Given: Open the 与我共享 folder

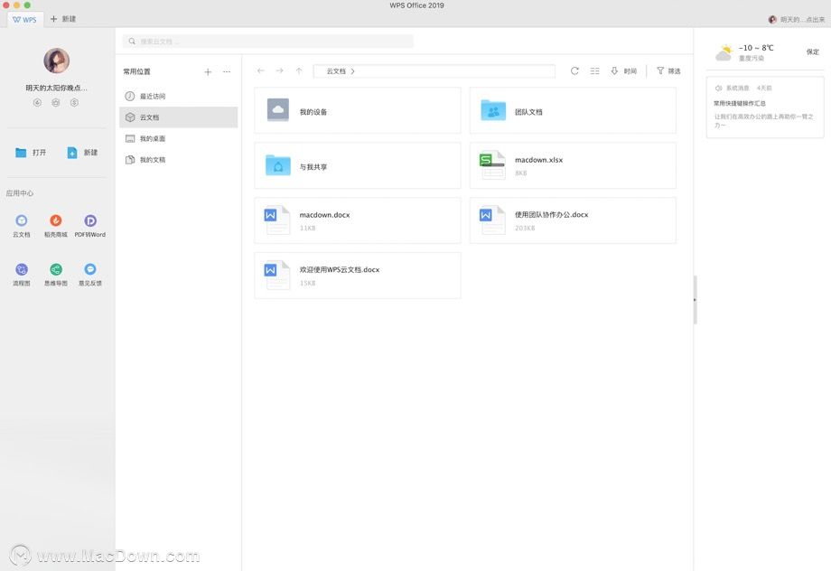Looking at the screenshot, I should point(358,165).
